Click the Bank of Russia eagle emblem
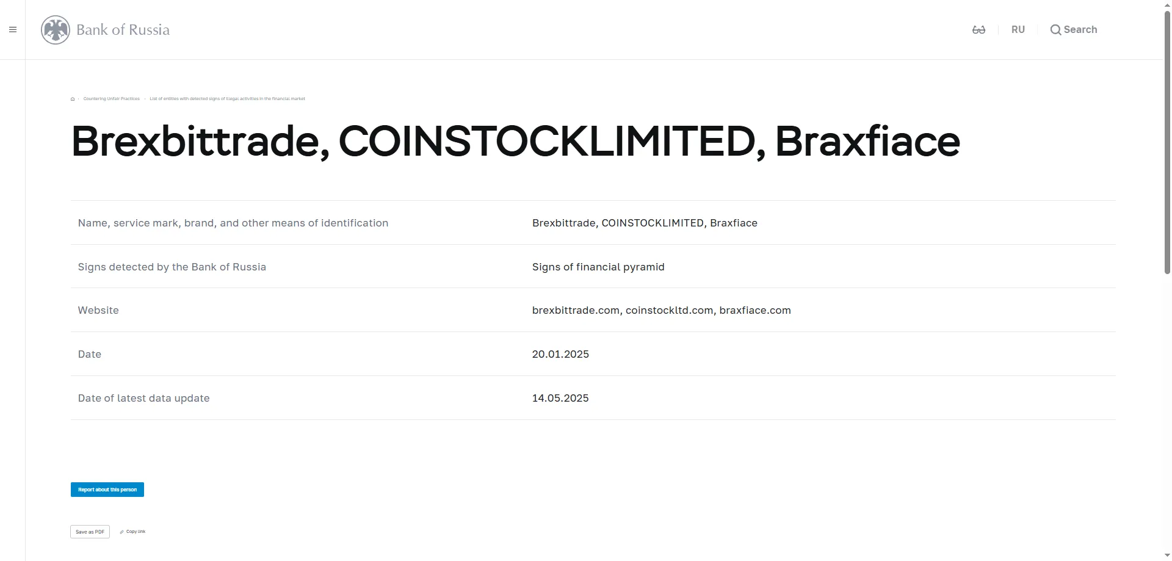 [56, 30]
